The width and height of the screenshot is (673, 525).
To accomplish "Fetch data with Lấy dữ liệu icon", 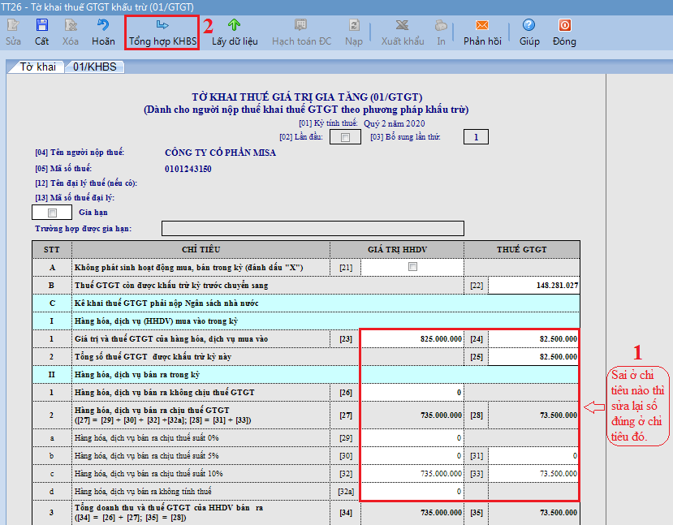I will point(235,25).
